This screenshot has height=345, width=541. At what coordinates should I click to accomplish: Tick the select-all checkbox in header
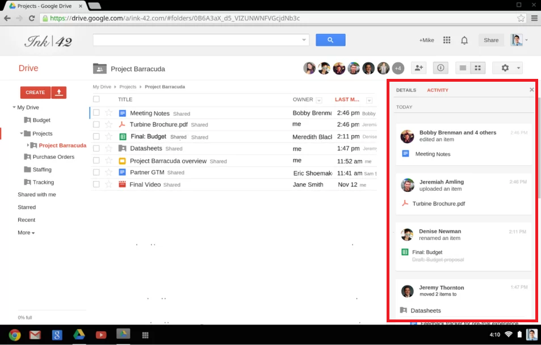97,99
